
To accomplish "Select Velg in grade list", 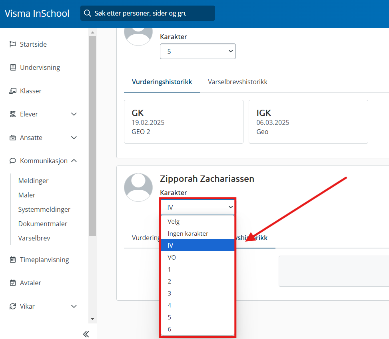I will click(x=198, y=221).
